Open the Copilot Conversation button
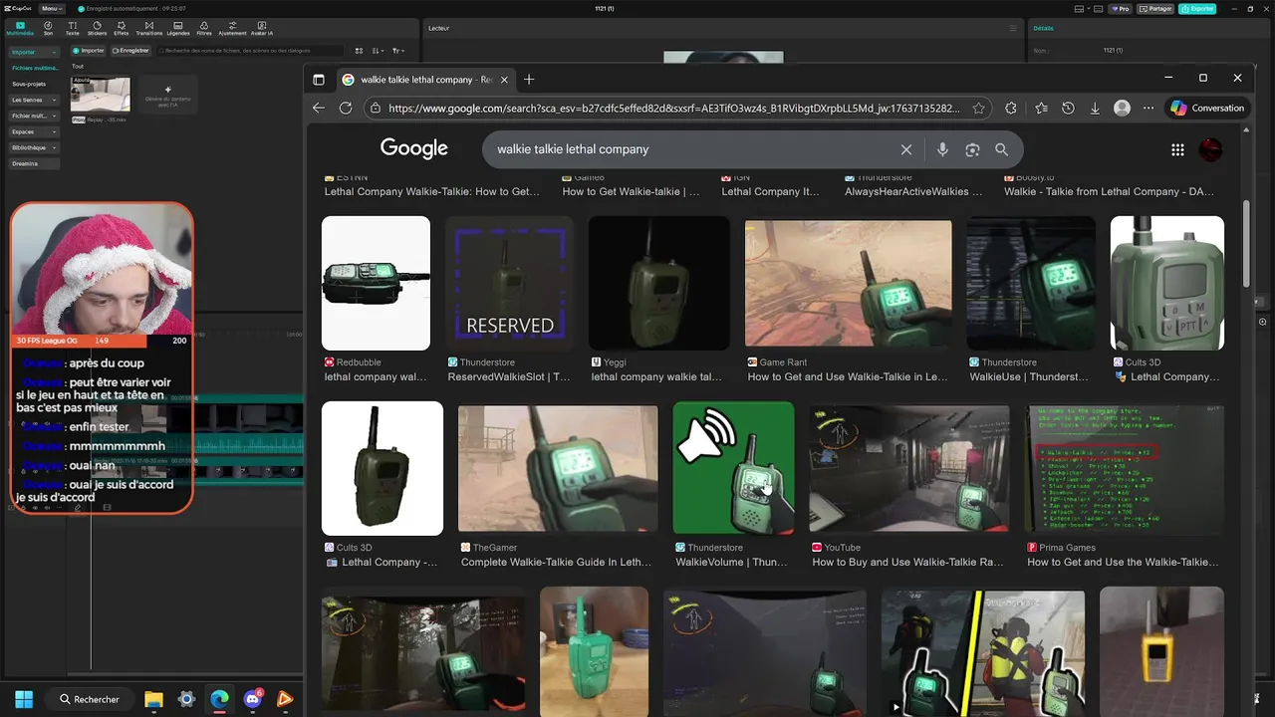 point(1207,108)
